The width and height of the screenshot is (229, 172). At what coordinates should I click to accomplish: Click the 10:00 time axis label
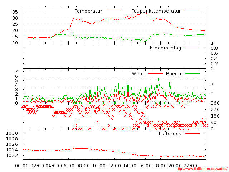(x=99, y=166)
